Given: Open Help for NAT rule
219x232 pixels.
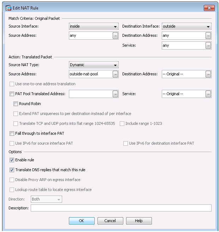Looking at the screenshot, I should (x=139, y=221).
